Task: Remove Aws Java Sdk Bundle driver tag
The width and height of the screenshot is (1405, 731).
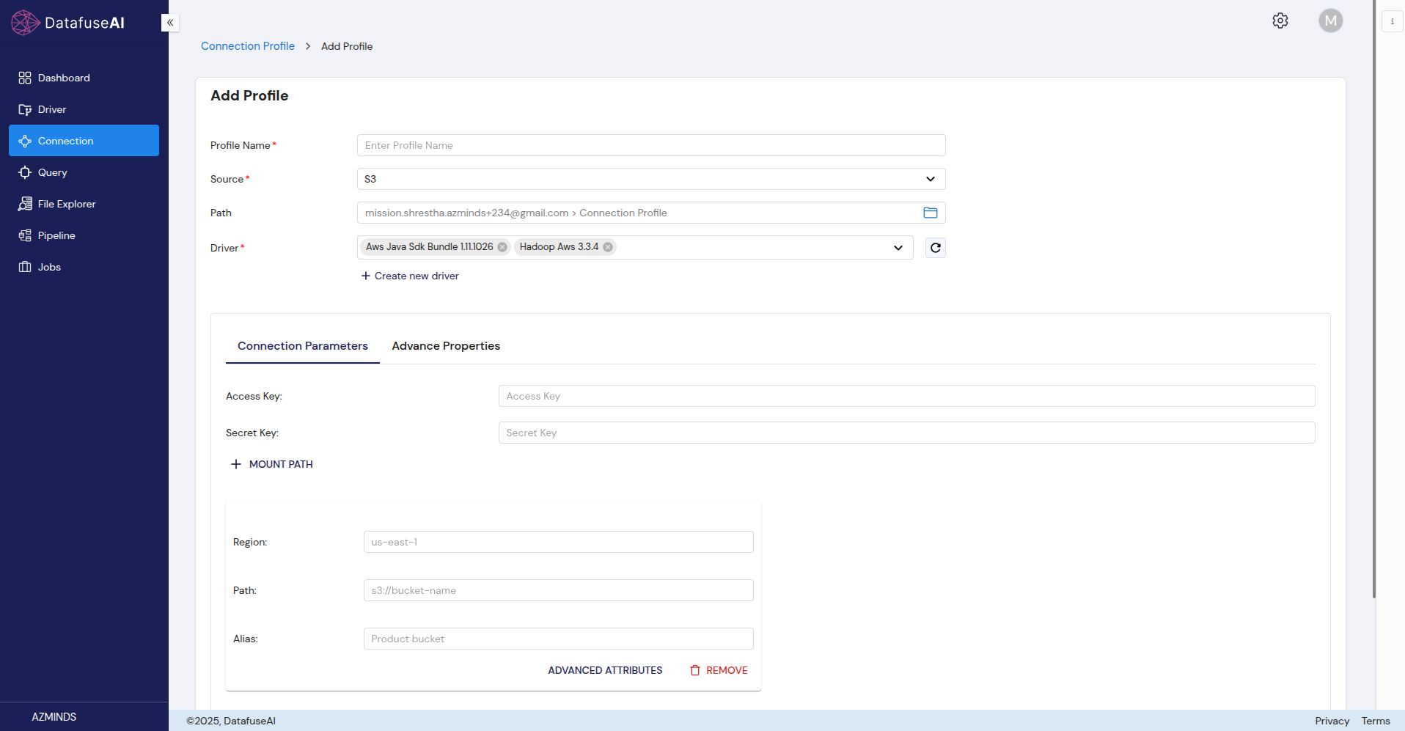Action: [502, 247]
